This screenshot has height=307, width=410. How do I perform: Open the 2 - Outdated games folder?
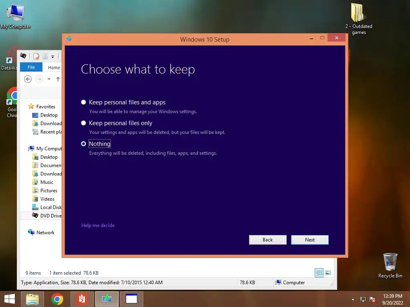[359, 18]
